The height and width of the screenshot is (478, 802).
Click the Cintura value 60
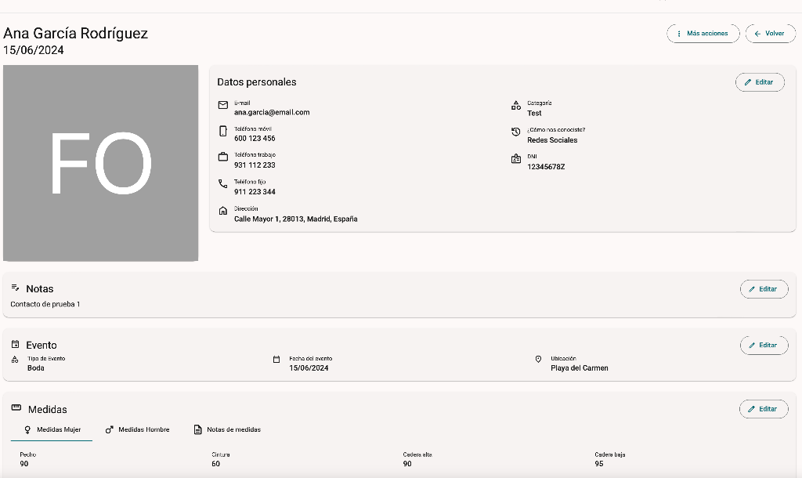point(216,464)
